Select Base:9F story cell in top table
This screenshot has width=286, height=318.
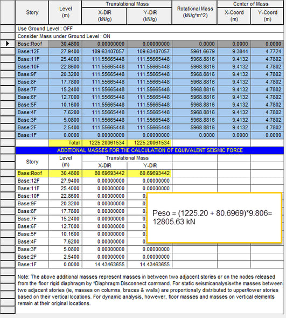pyautogui.click(x=32, y=74)
